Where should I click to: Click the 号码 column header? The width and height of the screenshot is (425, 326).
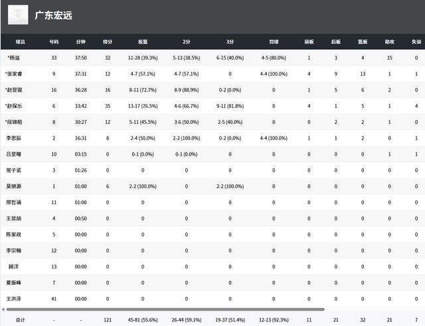click(54, 41)
